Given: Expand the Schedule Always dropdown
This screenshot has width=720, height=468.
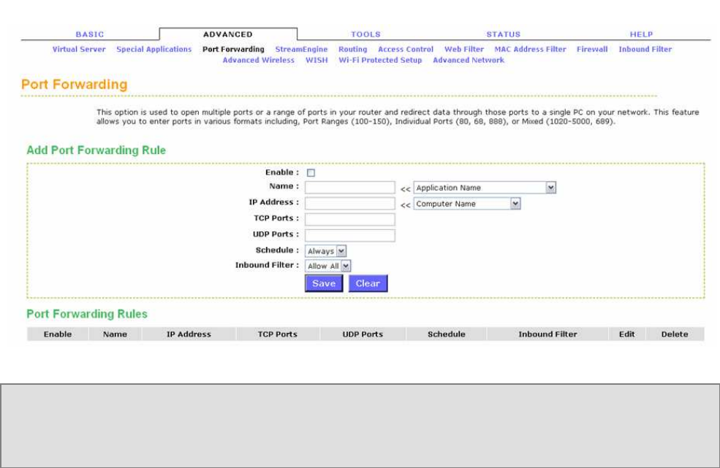Looking at the screenshot, I should [x=325, y=251].
